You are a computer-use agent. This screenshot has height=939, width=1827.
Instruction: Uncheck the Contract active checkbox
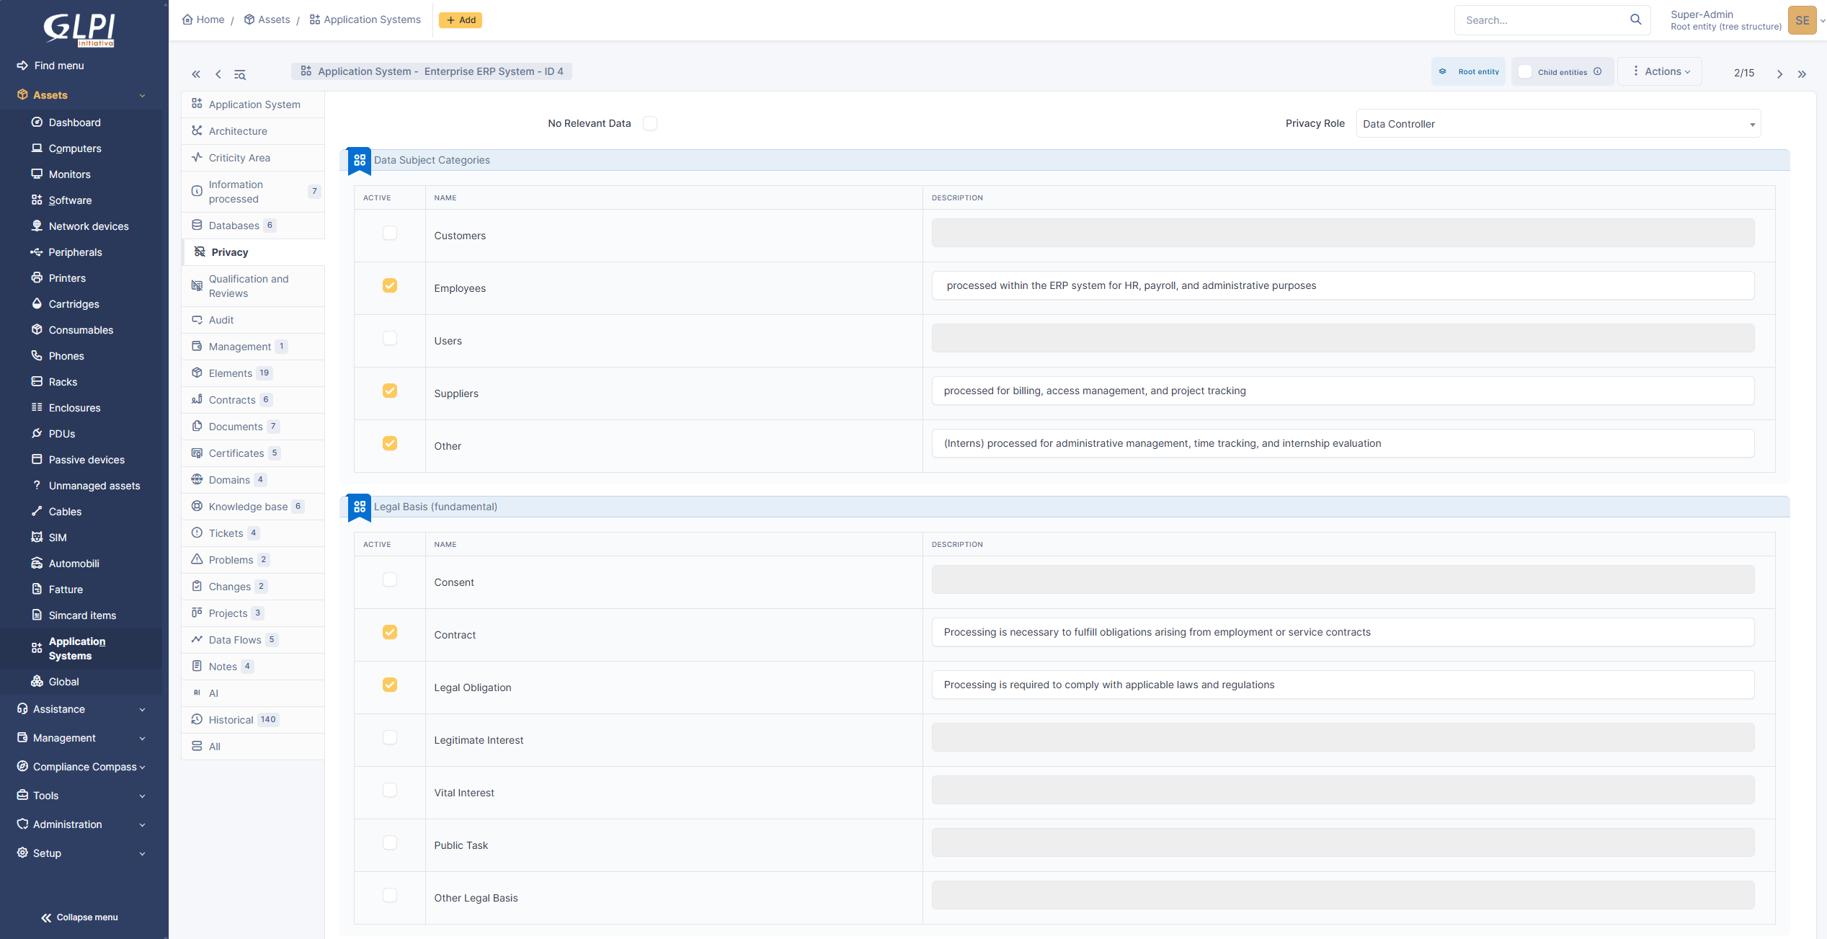click(x=390, y=632)
